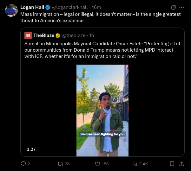191x171 pixels.
Task: Click Logan Hall's blue verified badge
Action: click(48, 7)
